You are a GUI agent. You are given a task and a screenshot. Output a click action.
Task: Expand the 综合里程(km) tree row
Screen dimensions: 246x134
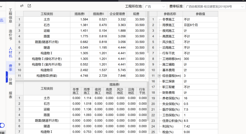(x=159, y=76)
